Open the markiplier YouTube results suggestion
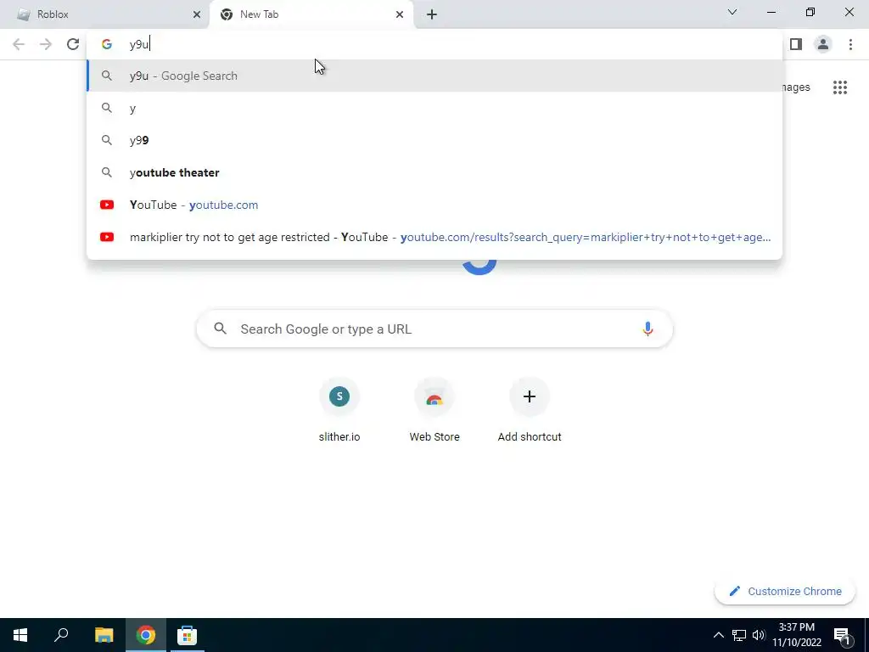This screenshot has height=652, width=869. point(434,237)
